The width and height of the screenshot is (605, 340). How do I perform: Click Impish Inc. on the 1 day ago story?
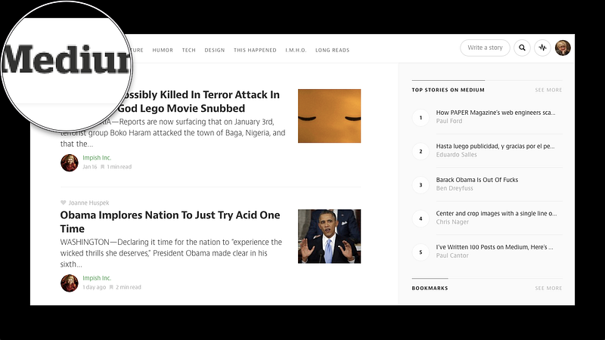coord(97,278)
